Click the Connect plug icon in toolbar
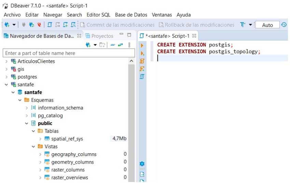The height and width of the screenshot is (183, 290). click(24, 25)
